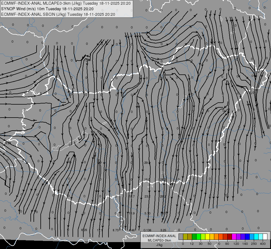The image size is (271, 249).
Task: Click the 4.46 value on the map
Action: (x=132, y=230)
